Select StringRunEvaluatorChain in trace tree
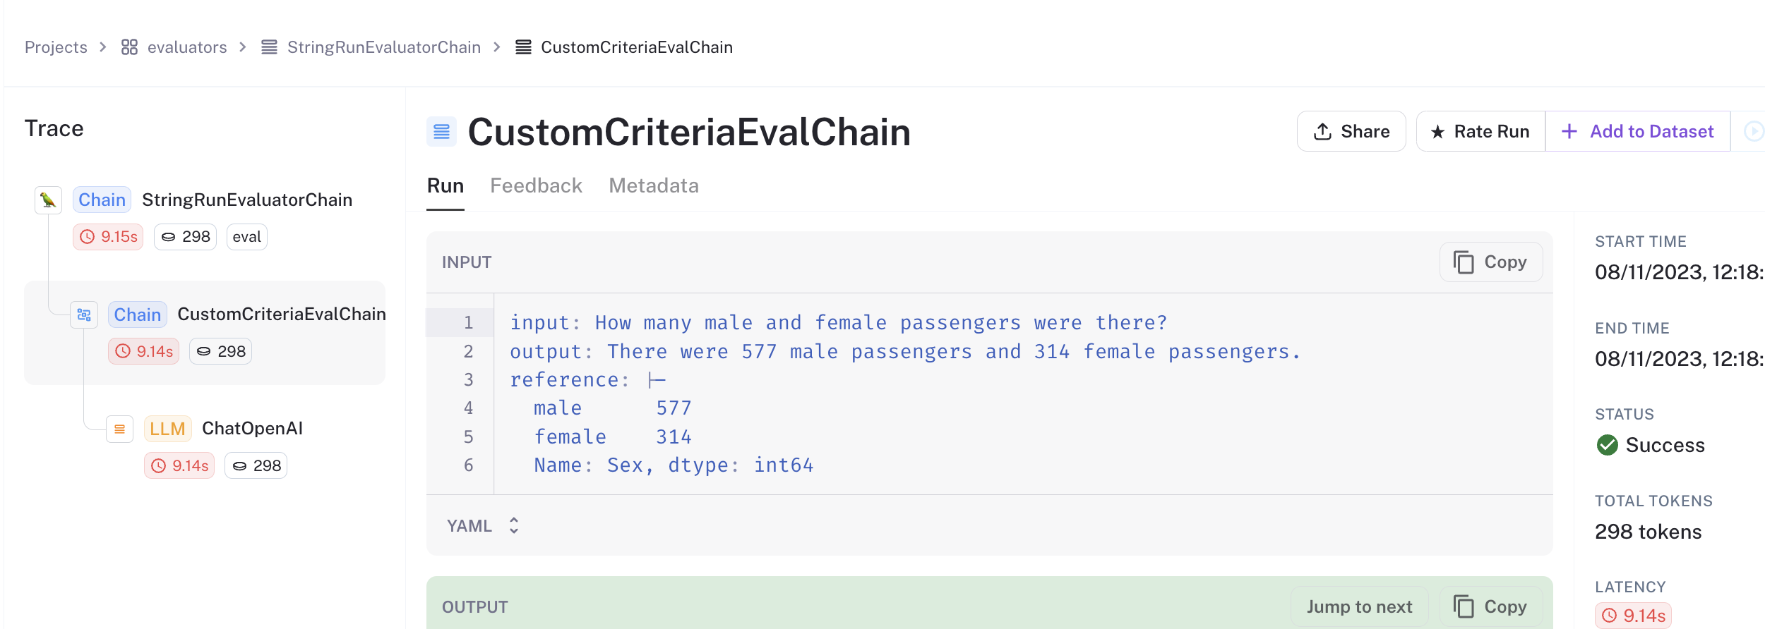Screen dimensions: 1765x629 click(x=247, y=200)
